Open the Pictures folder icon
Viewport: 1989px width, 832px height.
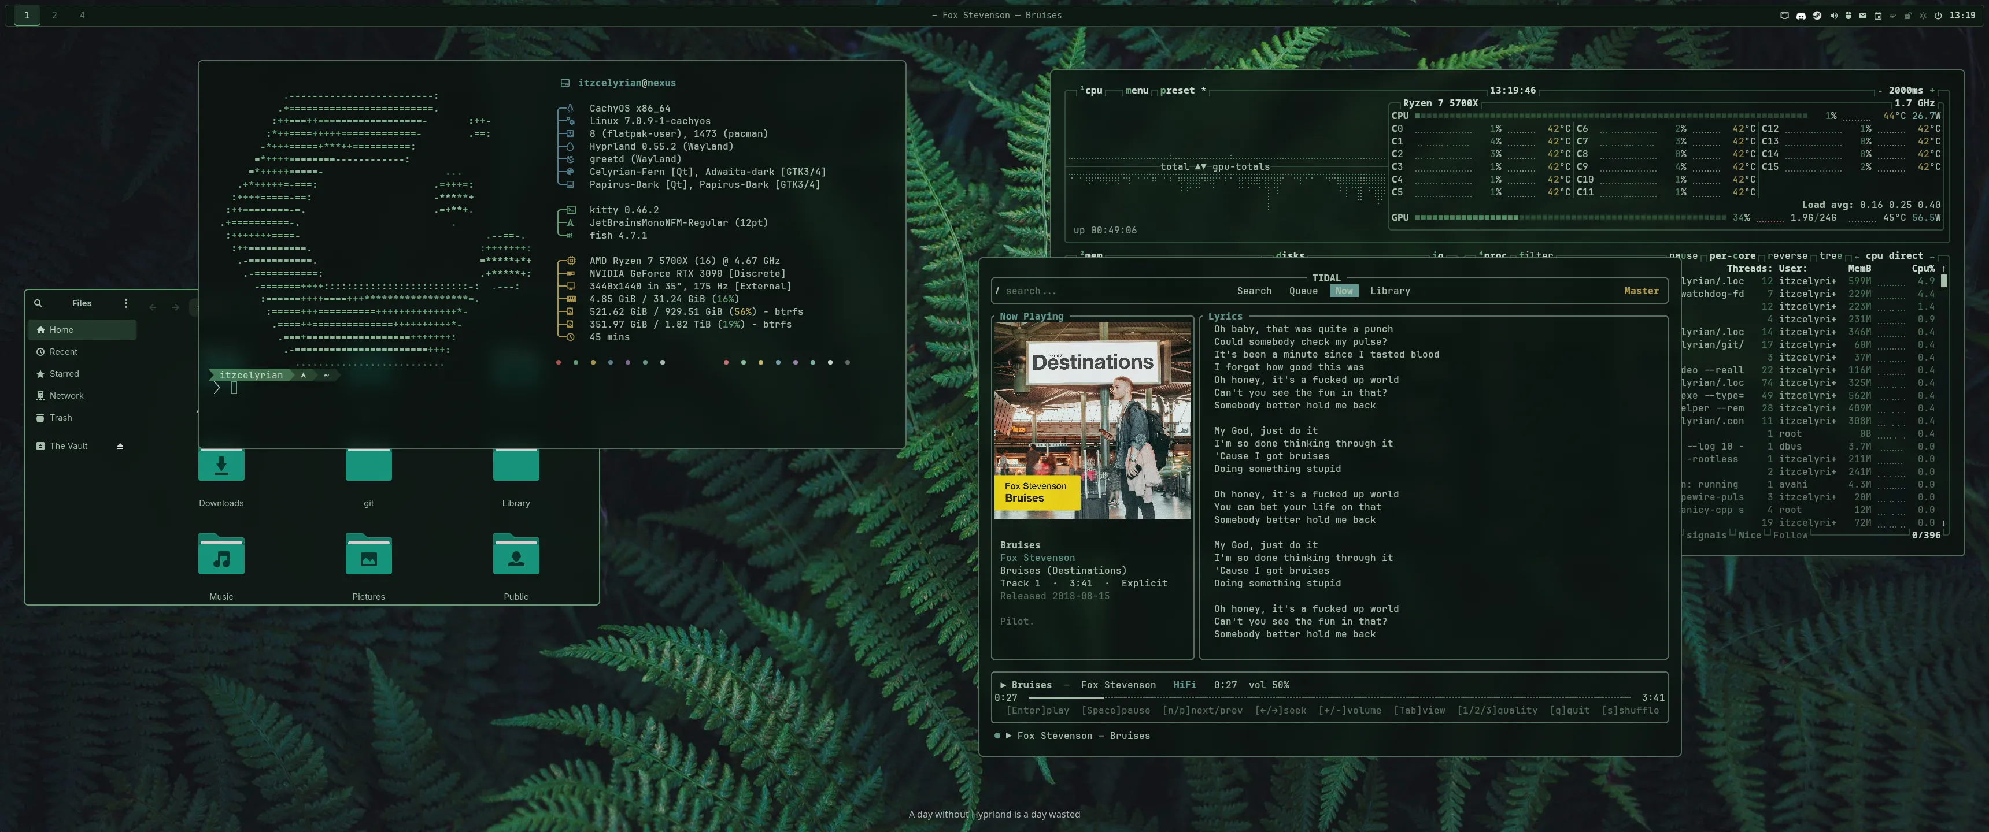click(368, 554)
